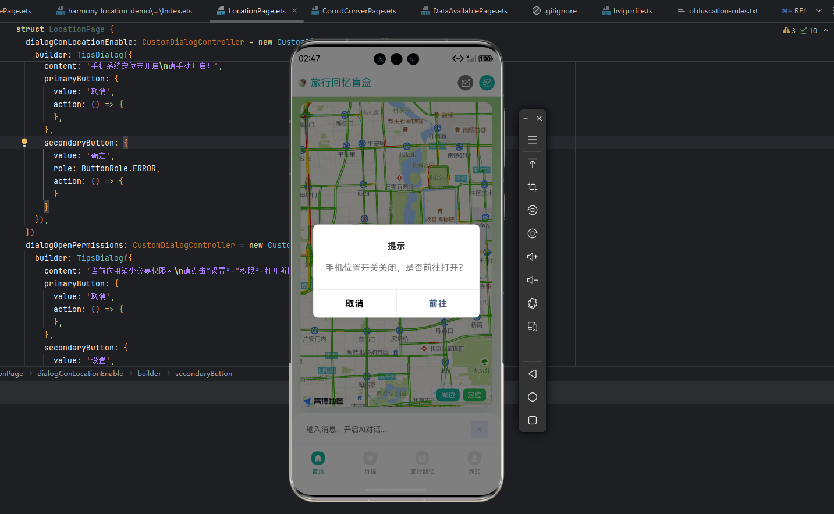
Task: Rotate emulator screen counterclockwise
Action: coord(532,210)
